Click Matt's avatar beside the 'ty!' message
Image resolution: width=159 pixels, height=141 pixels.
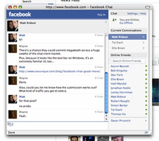click(x=13, y=38)
